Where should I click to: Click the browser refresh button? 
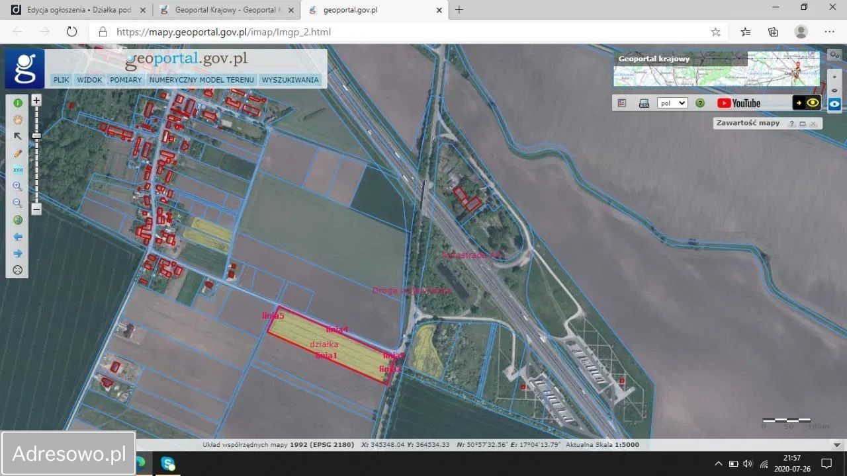[x=71, y=32]
